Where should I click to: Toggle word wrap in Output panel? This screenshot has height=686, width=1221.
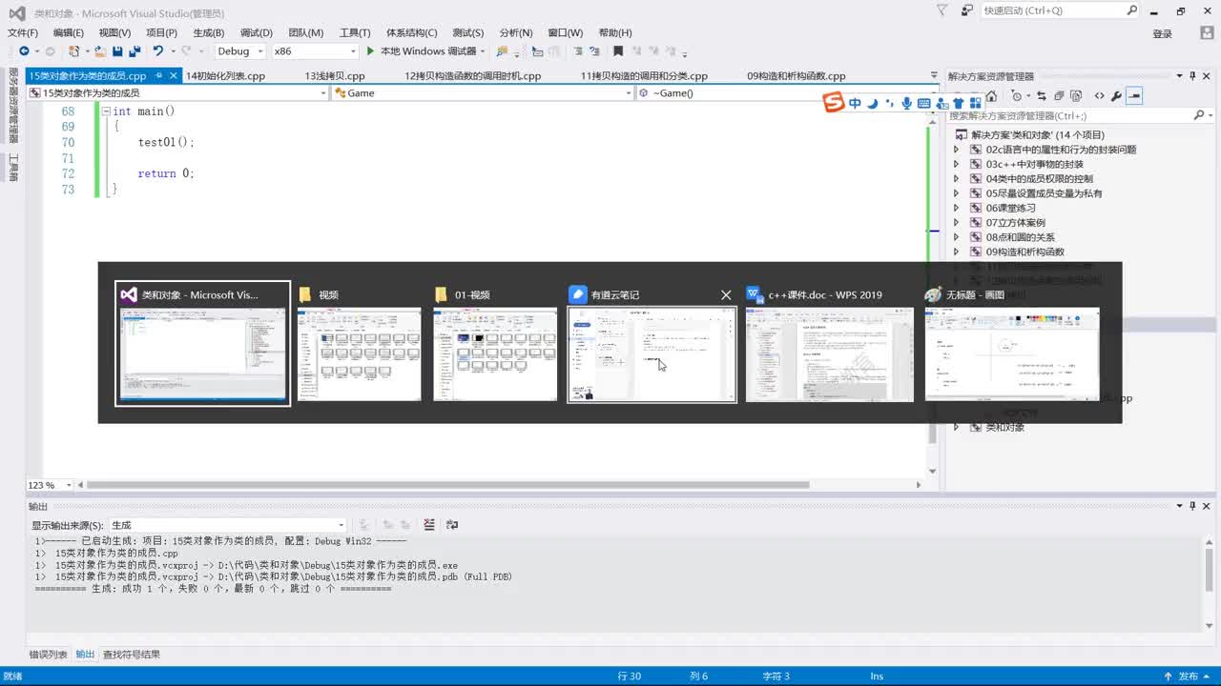click(x=452, y=525)
